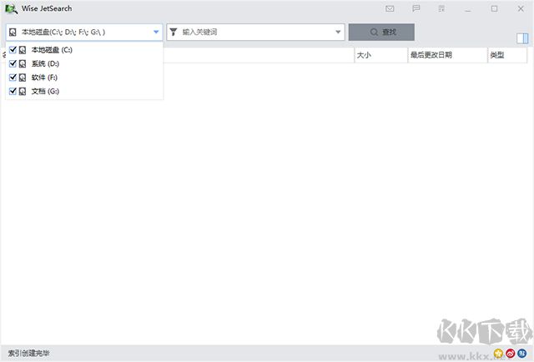Screen dimensions: 534x362
Task: Collapse the drive selection dropdown arrow
Action: (x=156, y=32)
